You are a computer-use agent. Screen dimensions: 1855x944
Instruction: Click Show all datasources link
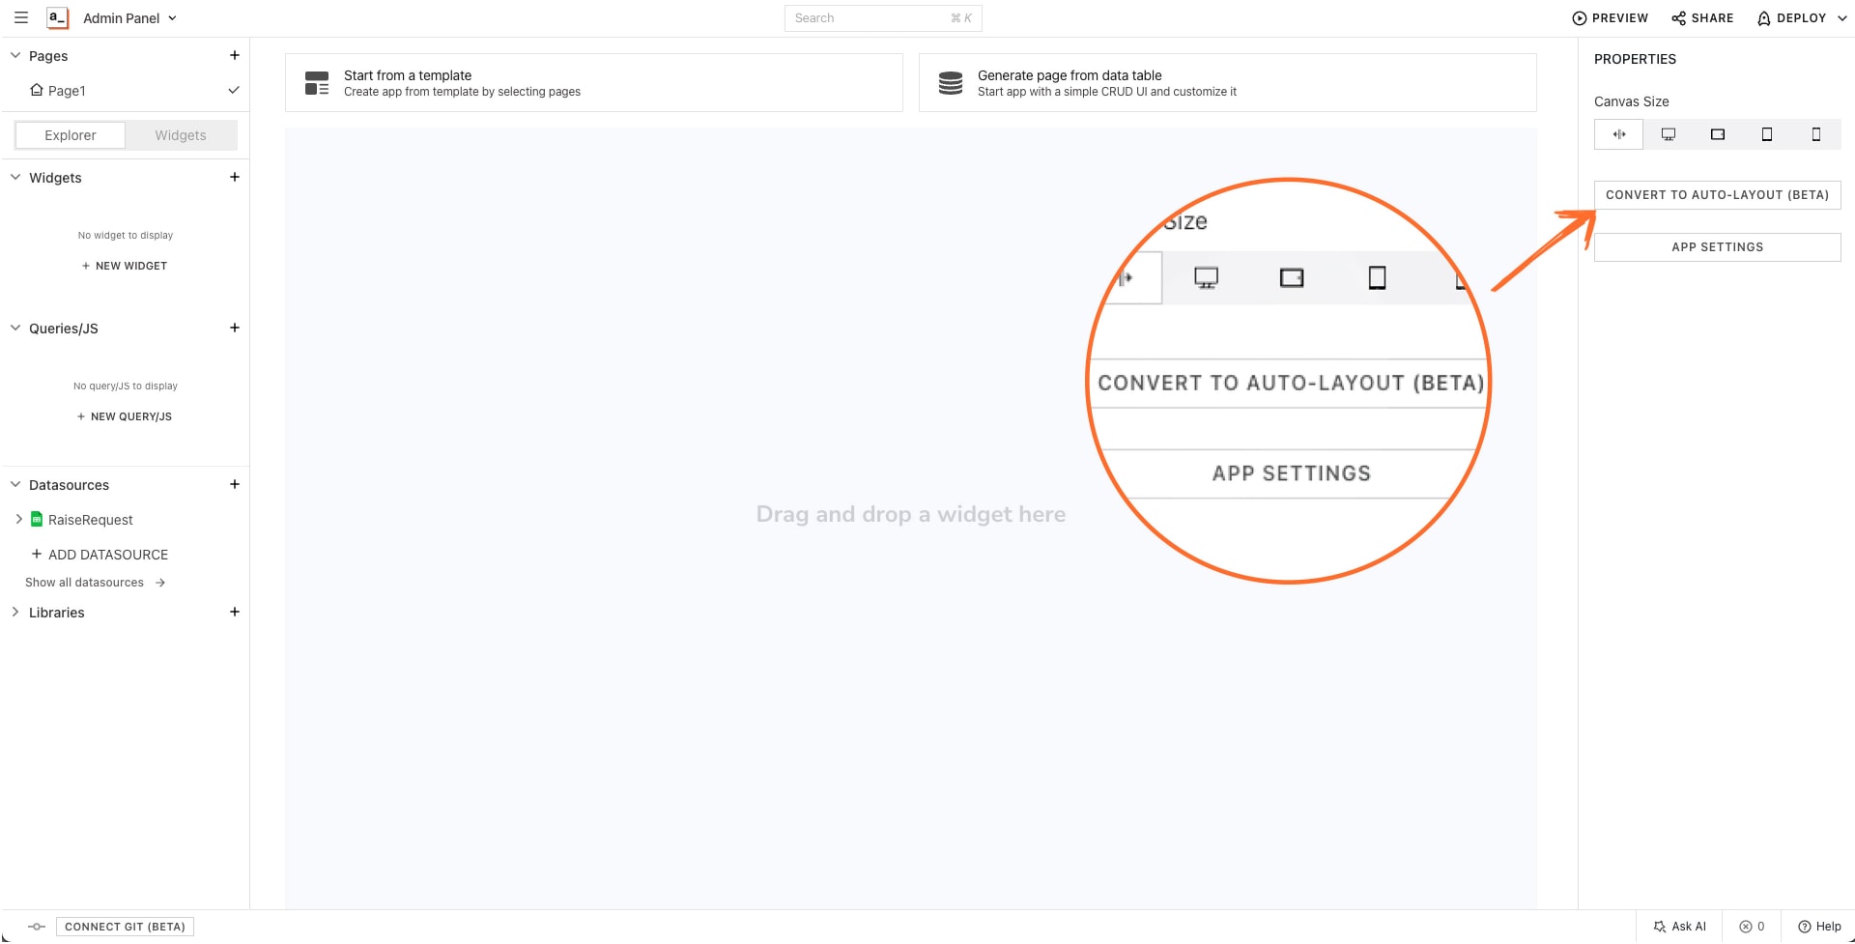click(x=84, y=582)
